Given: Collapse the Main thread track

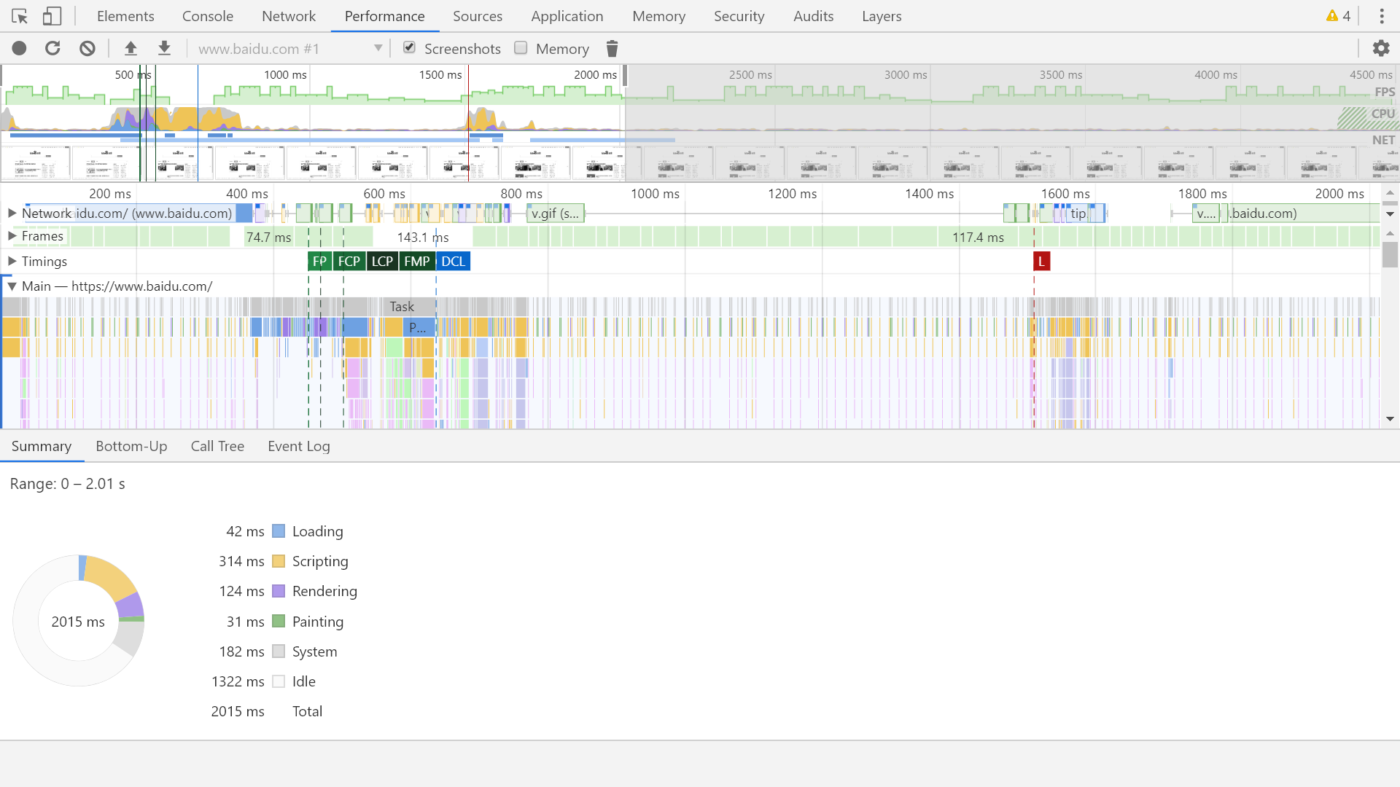Looking at the screenshot, I should (x=12, y=286).
